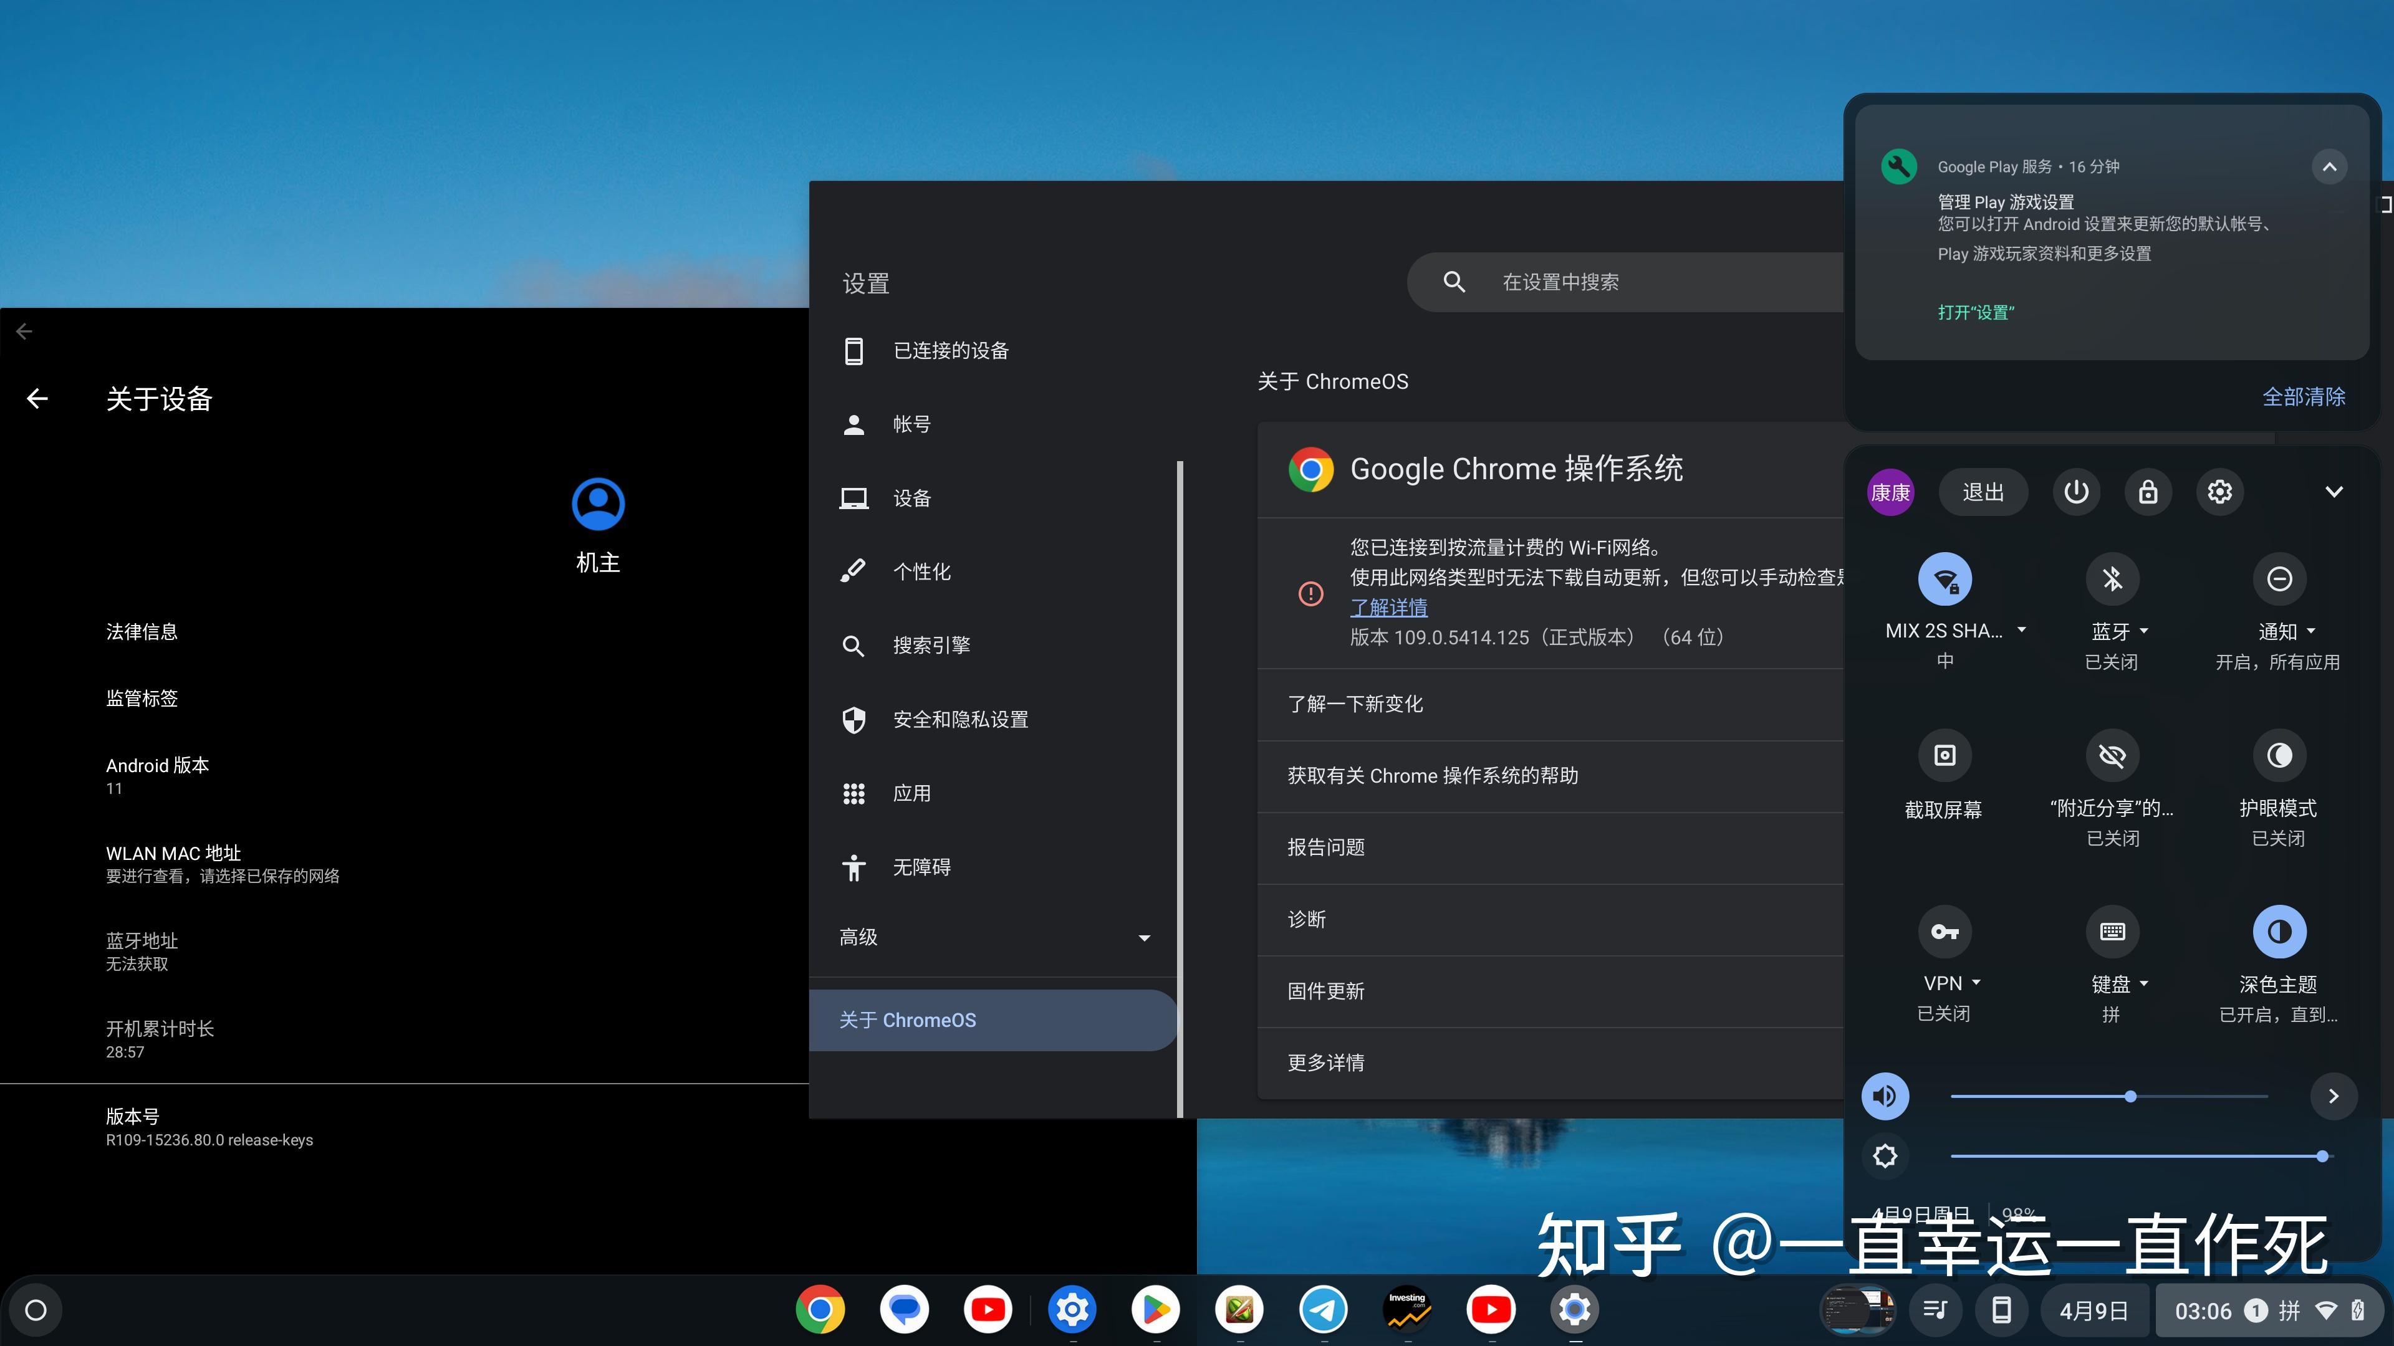
Task: Open the phone hub icon in shelf
Action: 2002,1310
